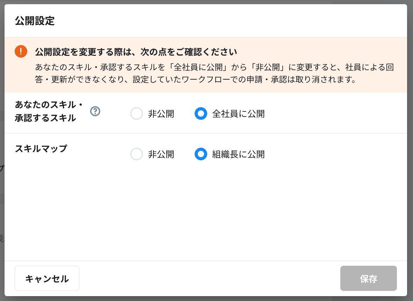Click the warning description paragraph text
Image resolution: width=413 pixels, height=301 pixels.
click(217, 73)
